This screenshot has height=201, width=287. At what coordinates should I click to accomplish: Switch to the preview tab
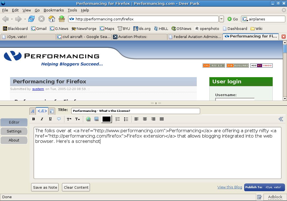[x=52, y=111]
